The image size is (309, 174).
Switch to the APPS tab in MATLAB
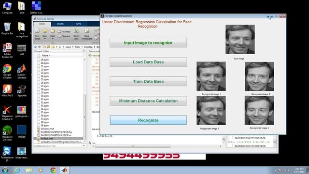point(78,24)
